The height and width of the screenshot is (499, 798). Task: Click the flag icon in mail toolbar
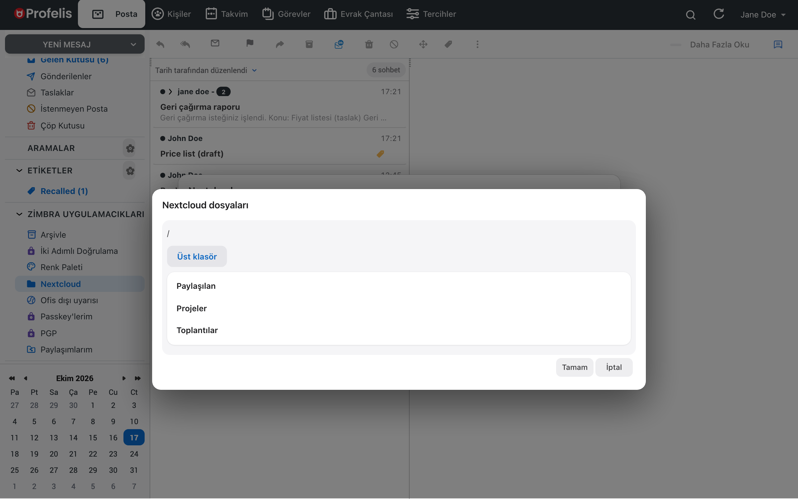coord(250,43)
